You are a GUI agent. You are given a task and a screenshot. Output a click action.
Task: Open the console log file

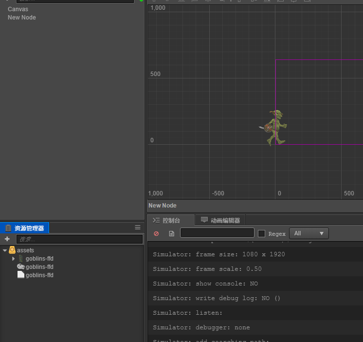(172, 233)
